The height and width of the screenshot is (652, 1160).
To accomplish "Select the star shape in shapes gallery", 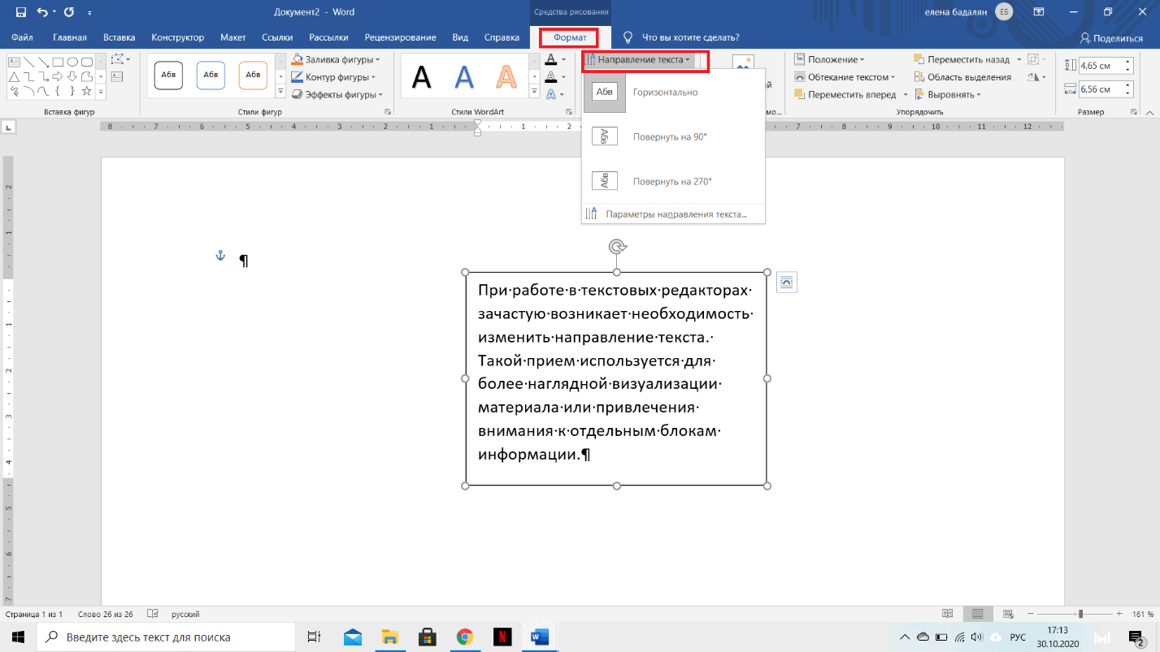I will pos(86,90).
